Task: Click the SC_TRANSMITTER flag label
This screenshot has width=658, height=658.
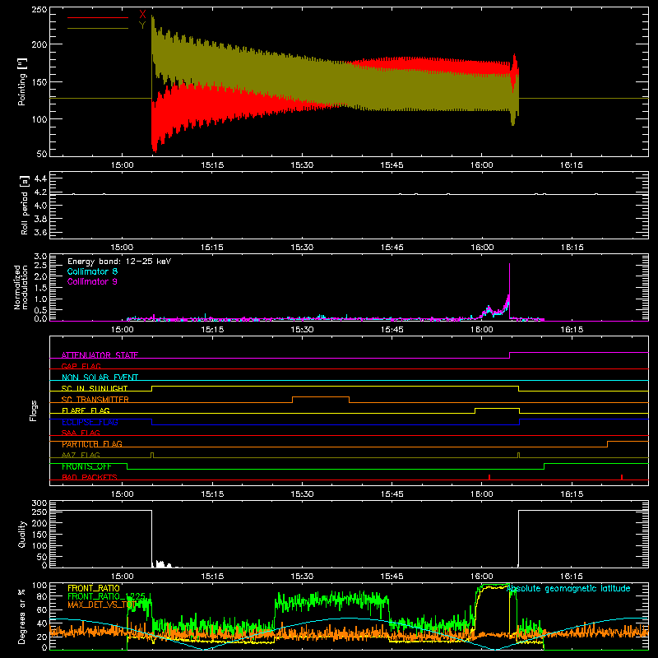Action: (95, 400)
